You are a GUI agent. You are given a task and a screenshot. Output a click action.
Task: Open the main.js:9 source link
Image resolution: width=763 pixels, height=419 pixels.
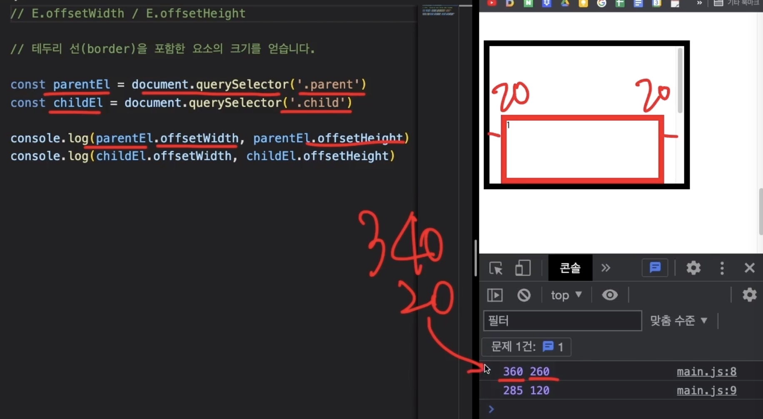(706, 391)
